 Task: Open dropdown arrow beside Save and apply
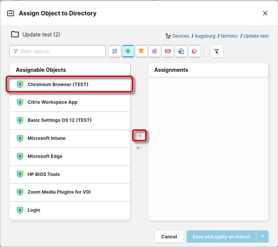click(263, 237)
